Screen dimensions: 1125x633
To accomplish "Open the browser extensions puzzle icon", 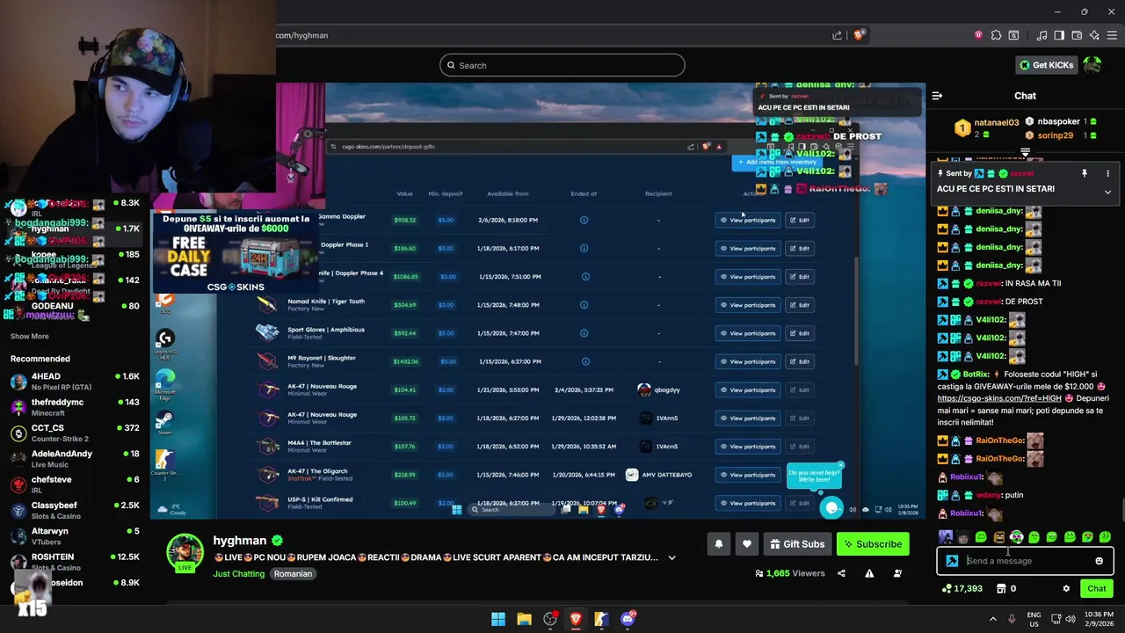I will (996, 35).
